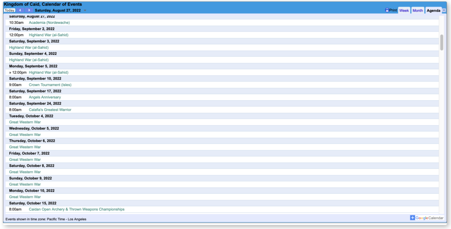Click date heading Wednesday, October 5, 2022
Viewport: 451px width, 229px height.
coord(34,128)
